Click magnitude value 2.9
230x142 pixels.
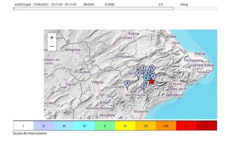pos(161,4)
